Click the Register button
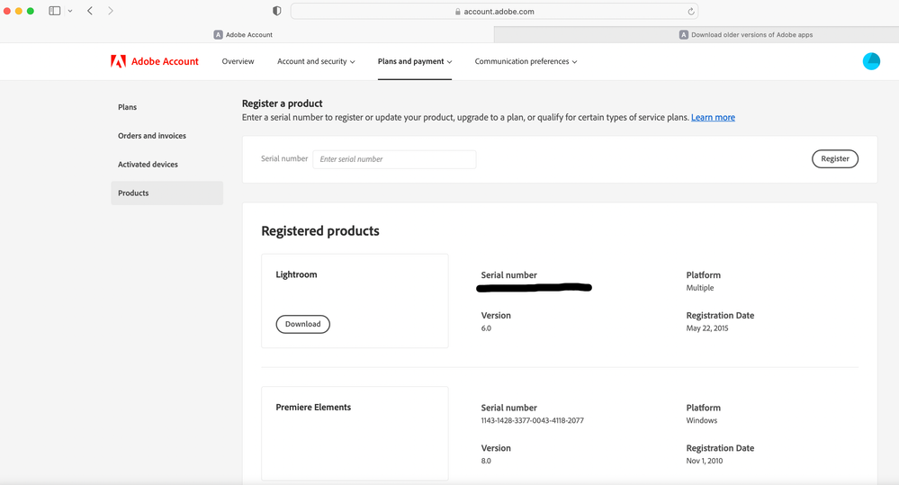 [x=835, y=158]
